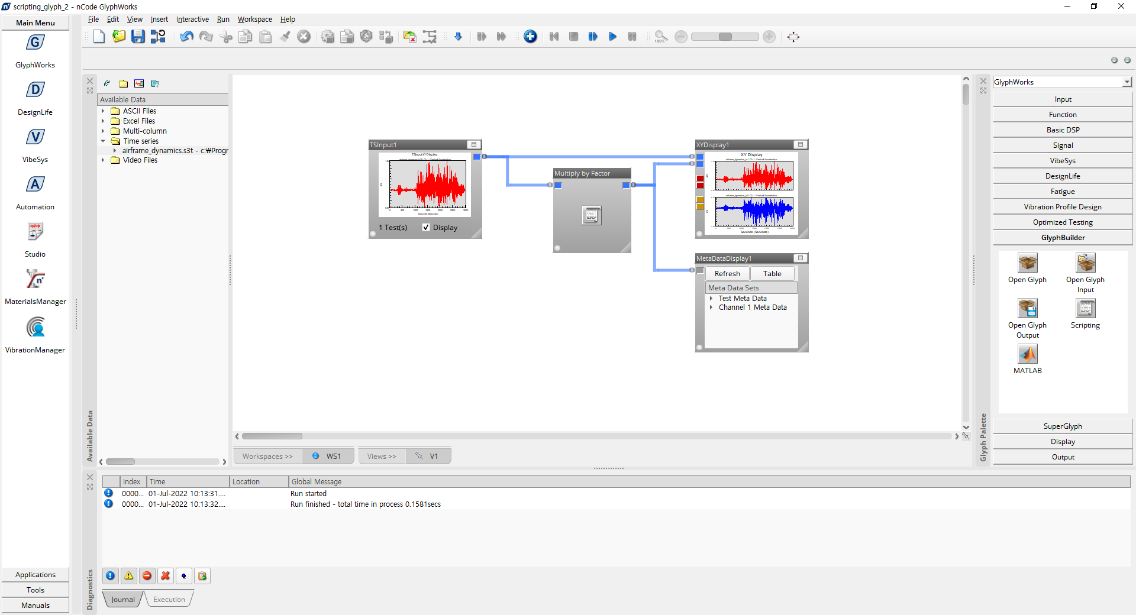The width and height of the screenshot is (1136, 615).
Task: Open the File menu
Action: point(93,20)
